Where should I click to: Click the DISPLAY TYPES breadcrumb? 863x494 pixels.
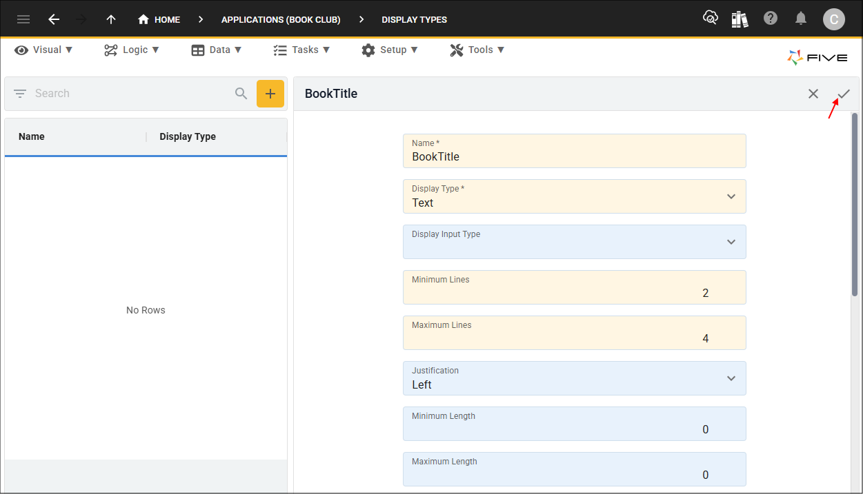pyautogui.click(x=415, y=19)
